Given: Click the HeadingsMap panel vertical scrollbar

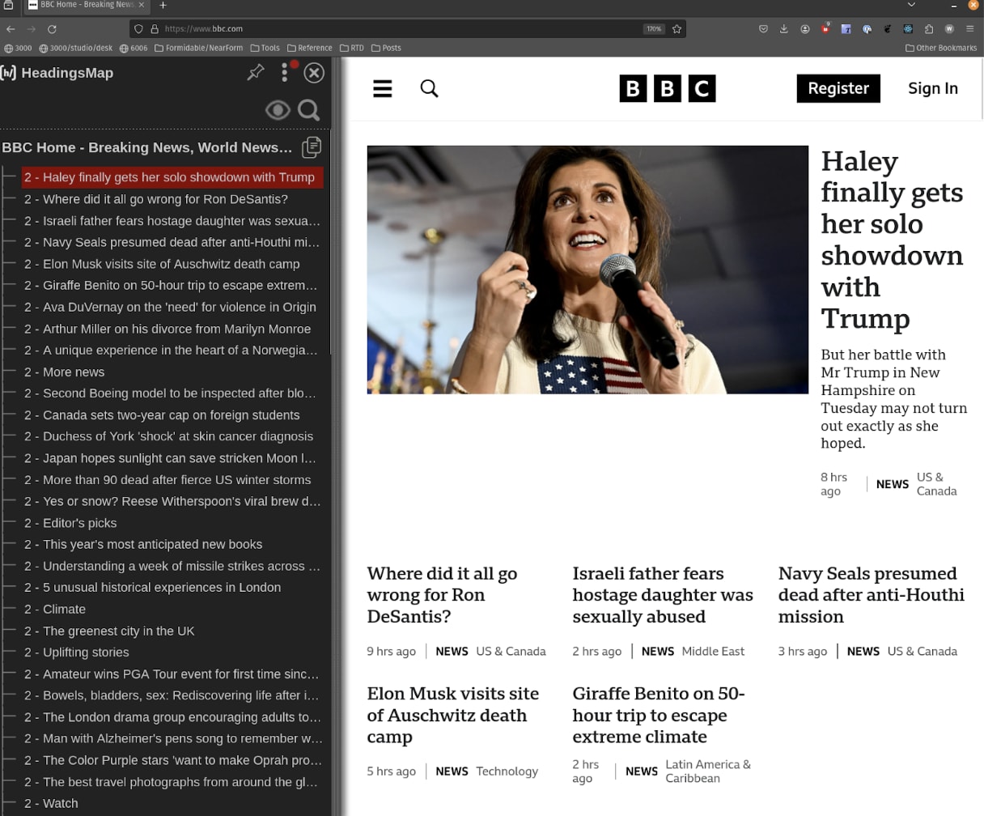Looking at the screenshot, I should (331, 243).
